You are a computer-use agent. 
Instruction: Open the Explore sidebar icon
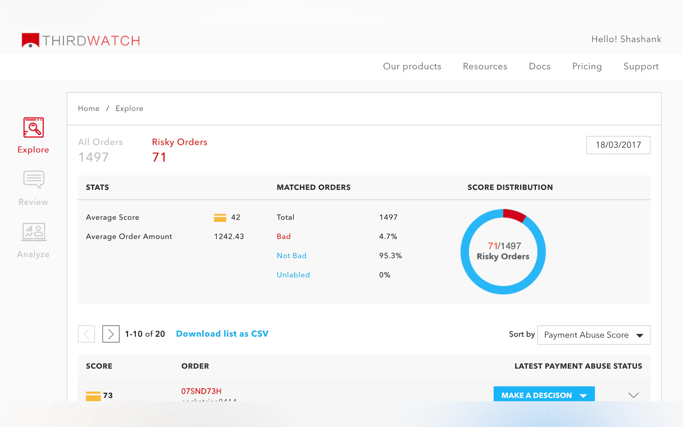click(x=33, y=128)
